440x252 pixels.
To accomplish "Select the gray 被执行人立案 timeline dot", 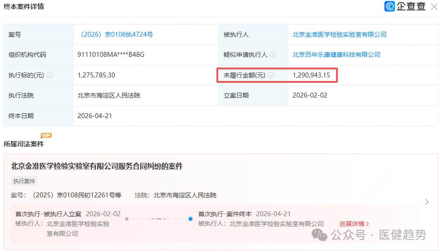I will coord(127,219).
